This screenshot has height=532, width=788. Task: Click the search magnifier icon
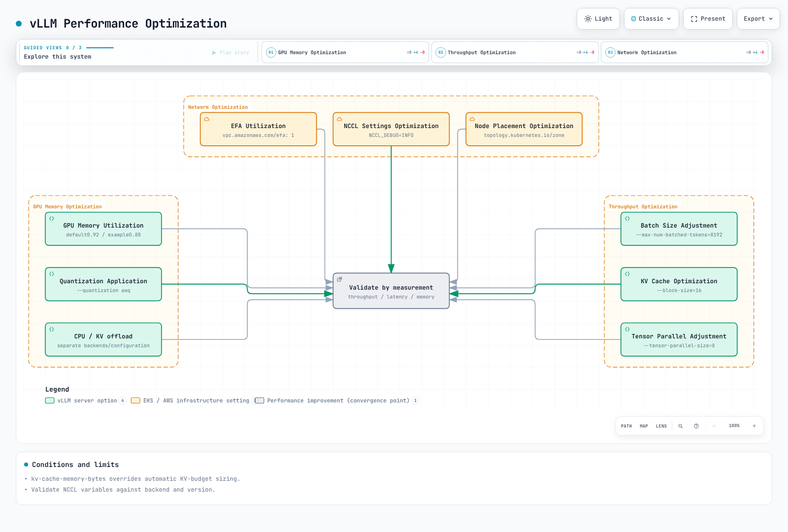[681, 426]
